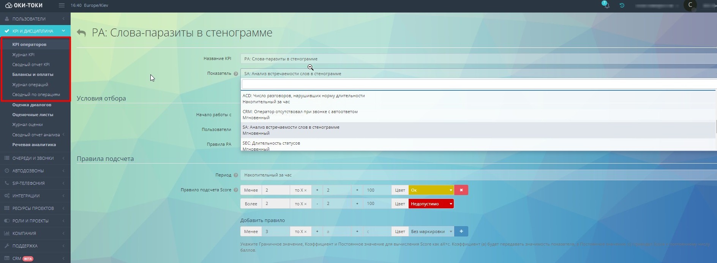
Task: Click the help icon beside Правило подсчета Score
Action: [x=236, y=190]
